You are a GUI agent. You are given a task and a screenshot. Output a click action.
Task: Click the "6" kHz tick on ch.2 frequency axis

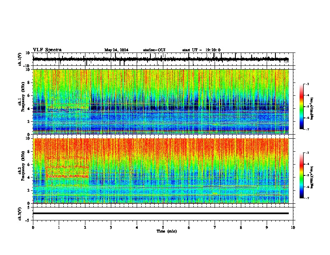tap(29, 165)
